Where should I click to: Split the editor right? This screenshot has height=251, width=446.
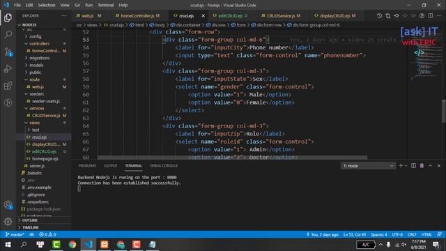point(431,15)
